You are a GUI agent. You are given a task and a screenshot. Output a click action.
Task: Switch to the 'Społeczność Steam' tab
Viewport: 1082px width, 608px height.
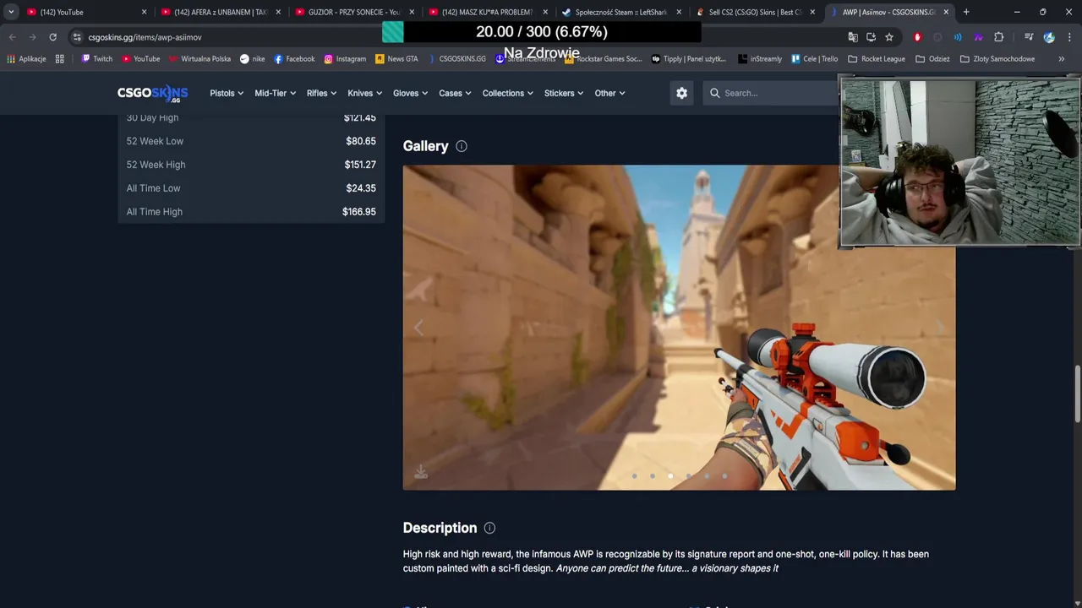620,12
